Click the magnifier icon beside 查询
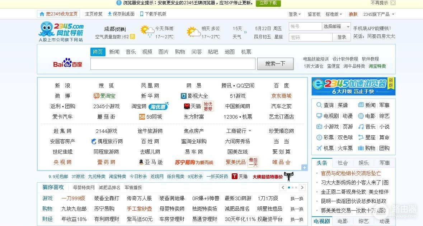 point(319,105)
